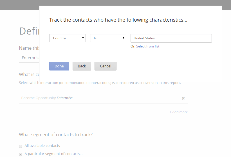Click the "+ Add more" link
The image size is (231, 157).
pyautogui.click(x=179, y=112)
